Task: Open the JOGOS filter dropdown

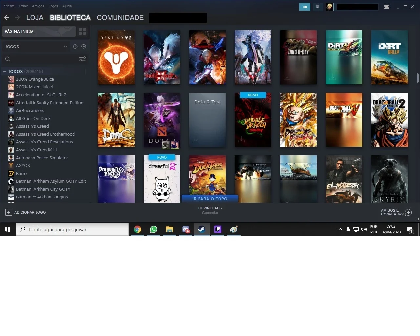Action: [36, 47]
